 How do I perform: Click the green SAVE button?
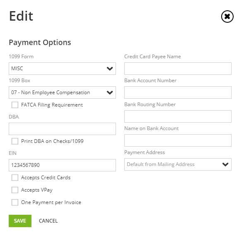point(20,221)
